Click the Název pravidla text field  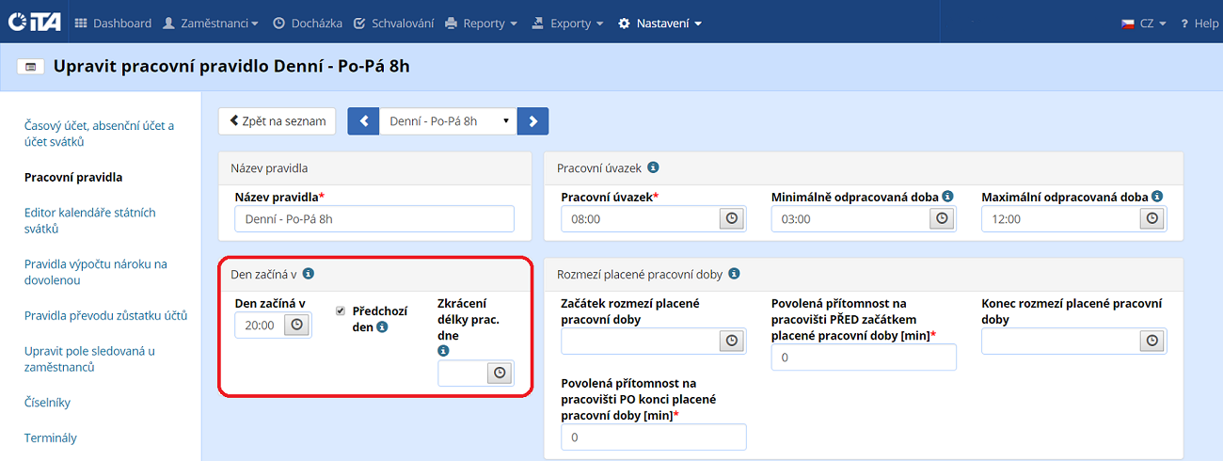tap(374, 218)
